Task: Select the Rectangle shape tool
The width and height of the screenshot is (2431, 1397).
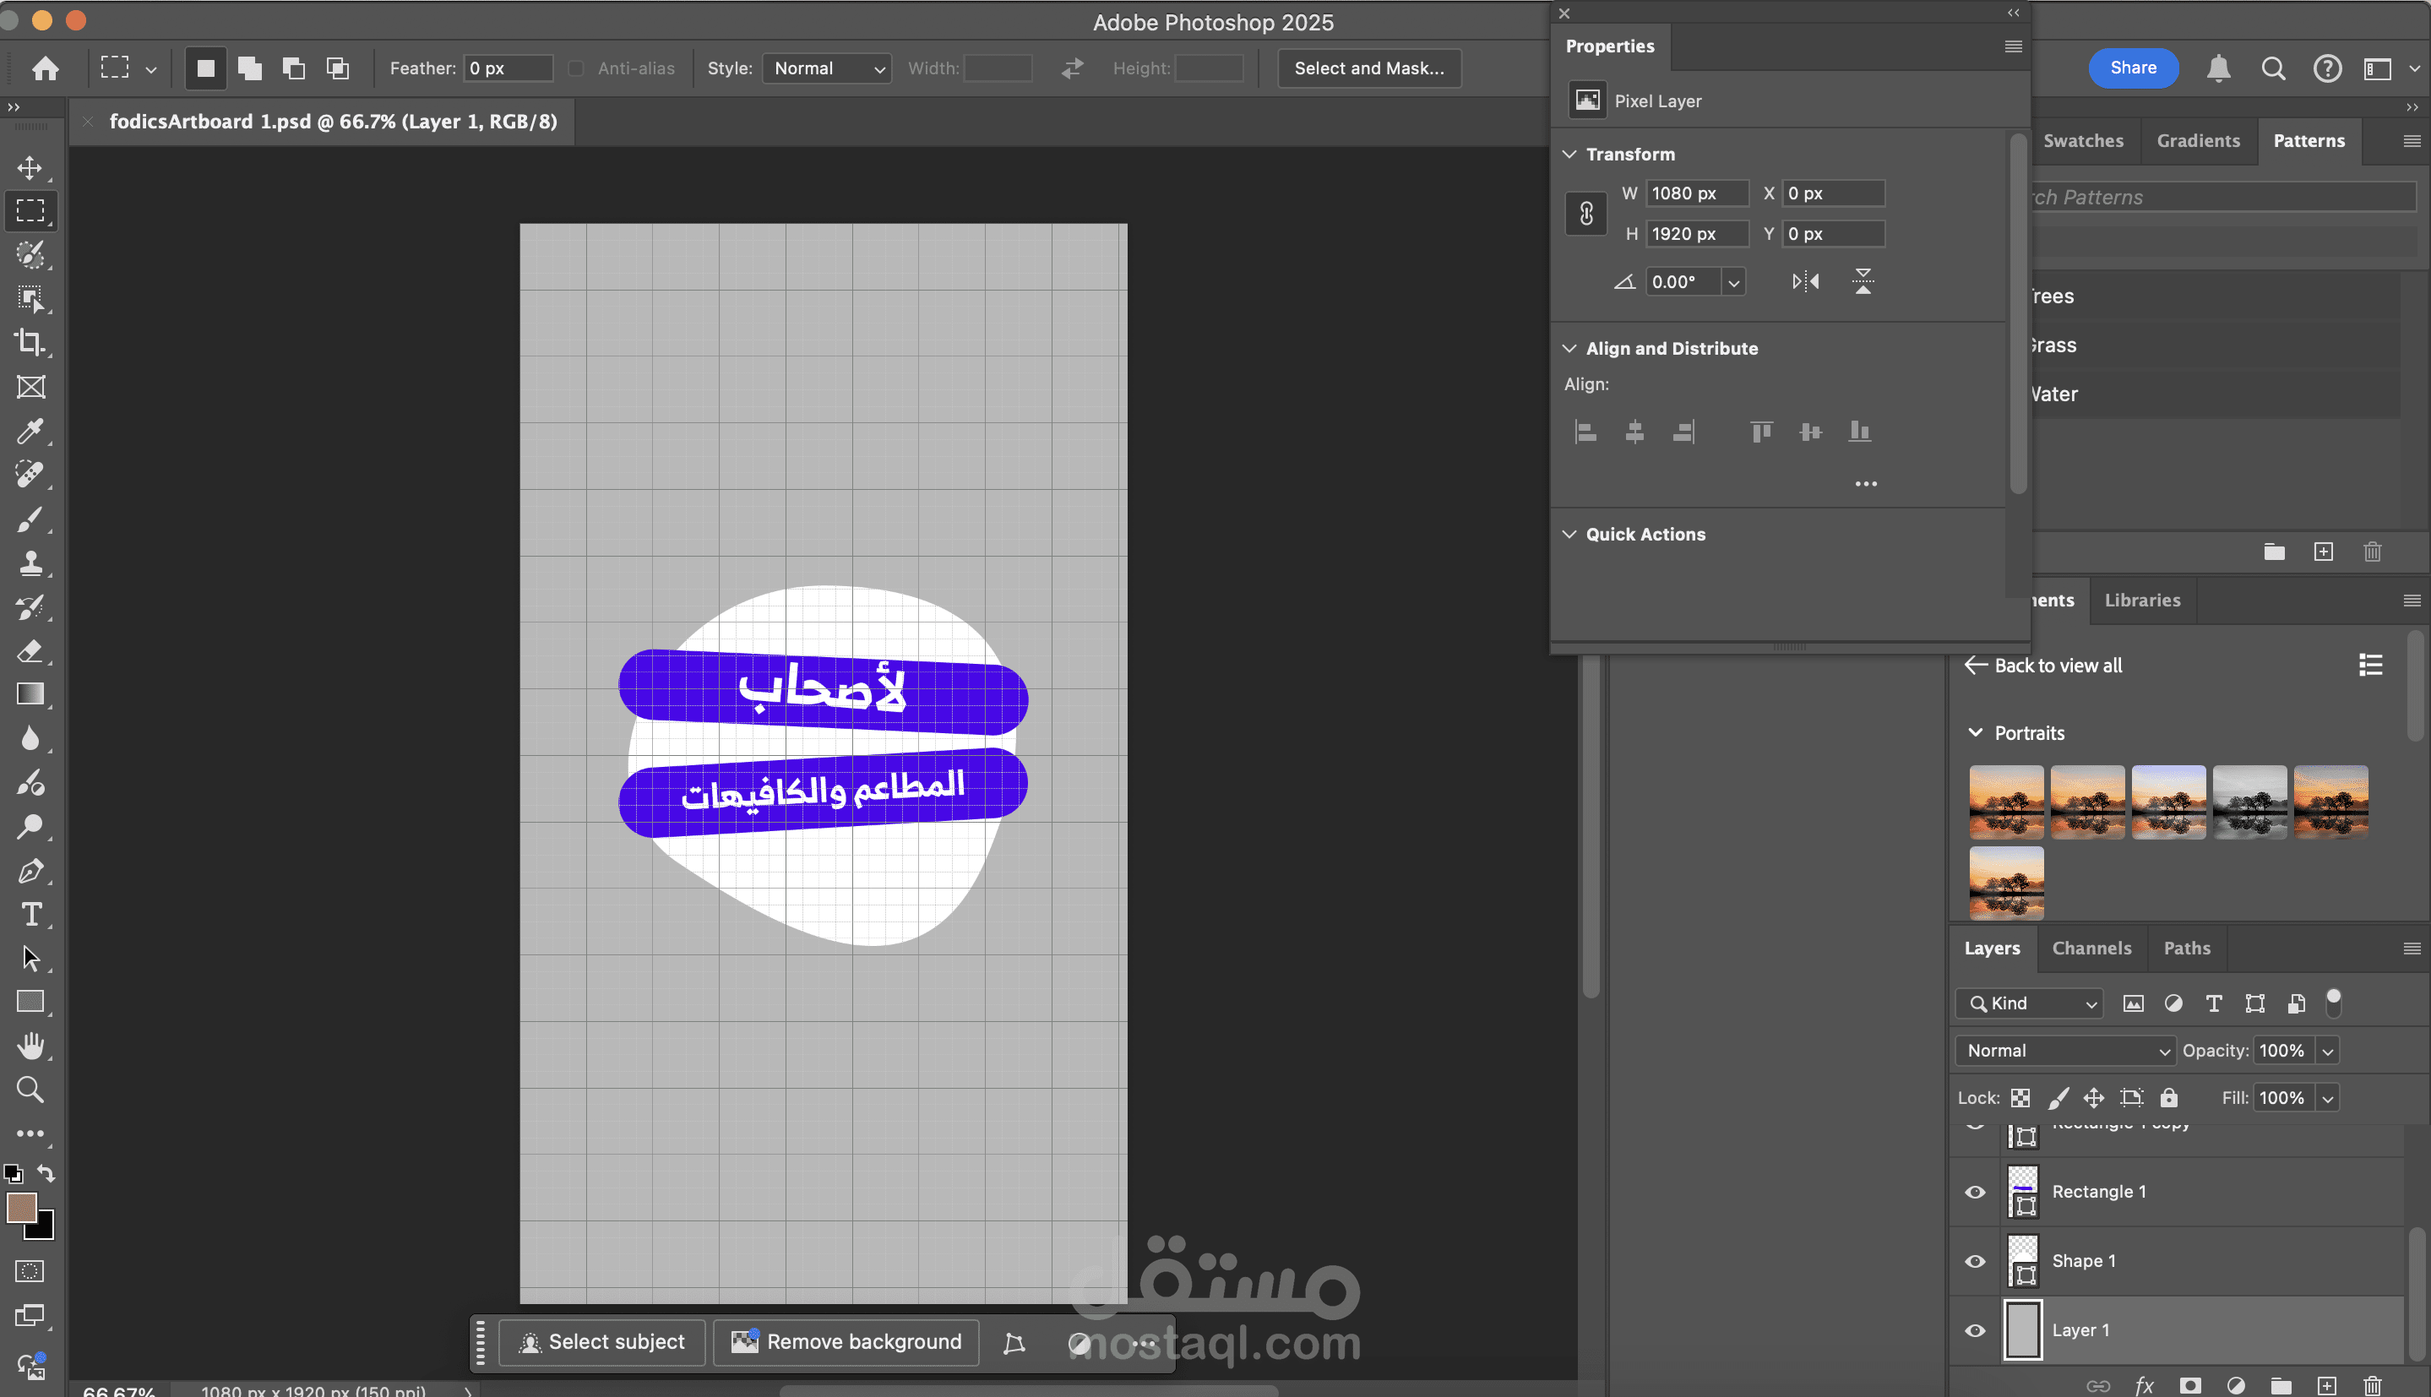Action: 30,1002
